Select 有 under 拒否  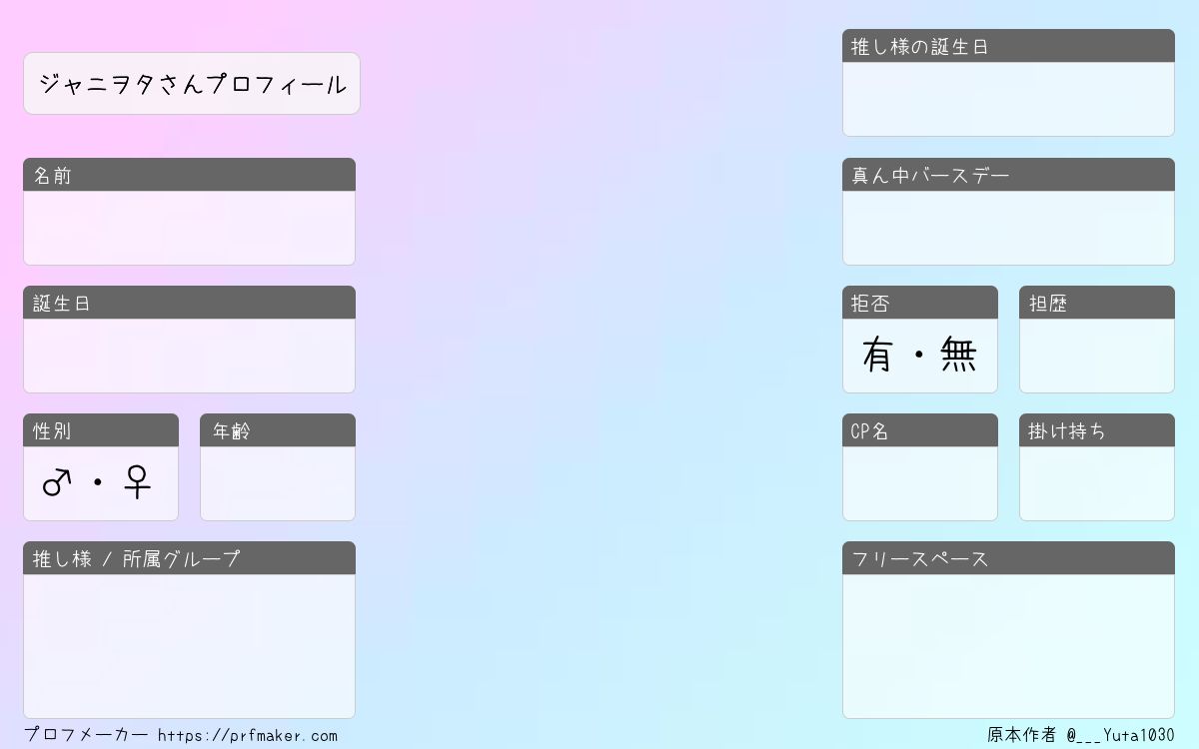[x=876, y=356]
